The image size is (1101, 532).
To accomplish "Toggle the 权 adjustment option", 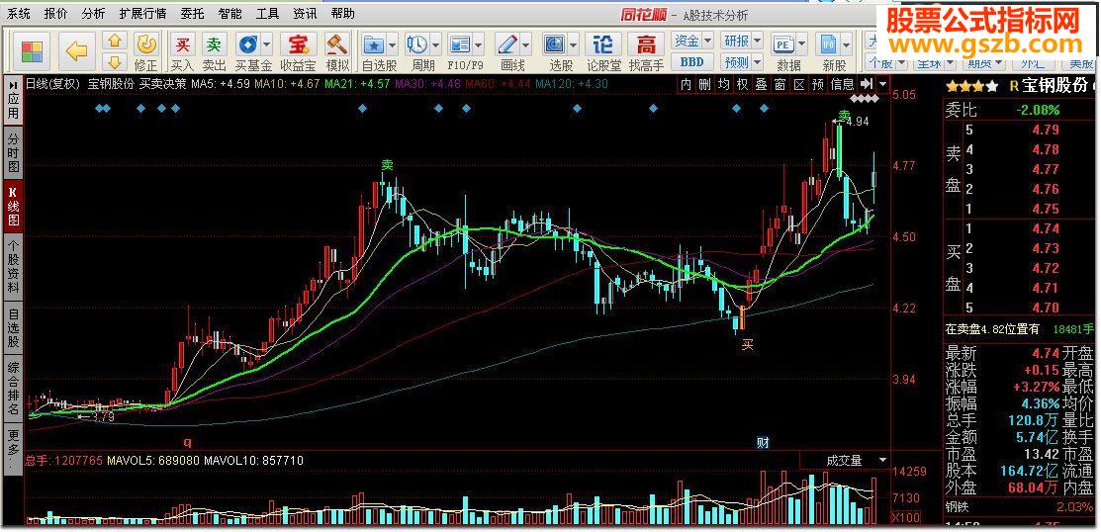I will point(742,85).
